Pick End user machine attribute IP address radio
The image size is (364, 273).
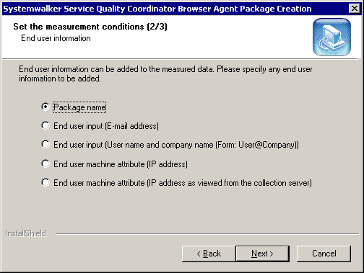click(45, 164)
